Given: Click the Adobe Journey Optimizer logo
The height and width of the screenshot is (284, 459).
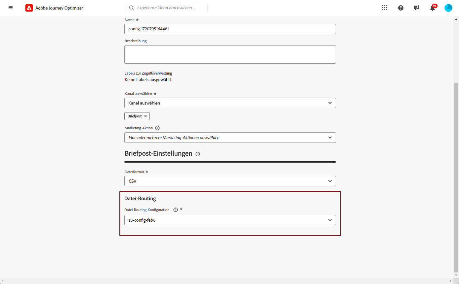Looking at the screenshot, I should tap(29, 8).
